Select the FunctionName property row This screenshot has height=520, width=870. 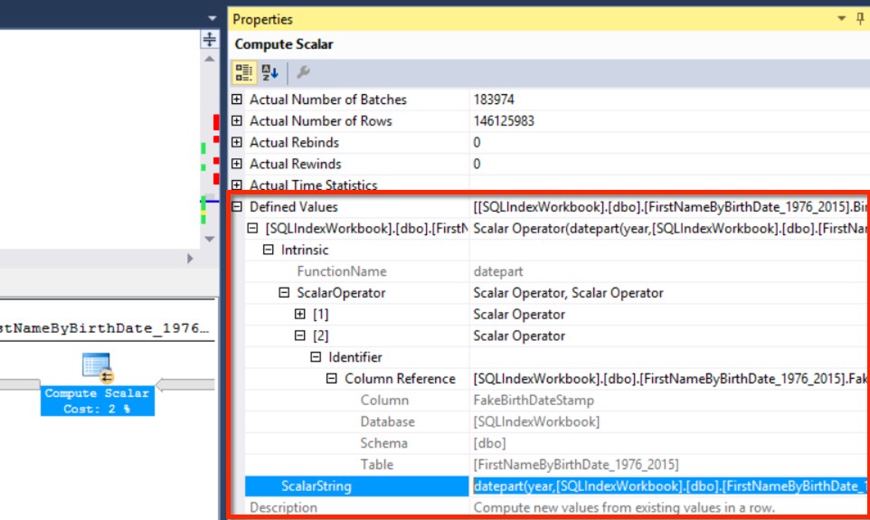pos(558,271)
